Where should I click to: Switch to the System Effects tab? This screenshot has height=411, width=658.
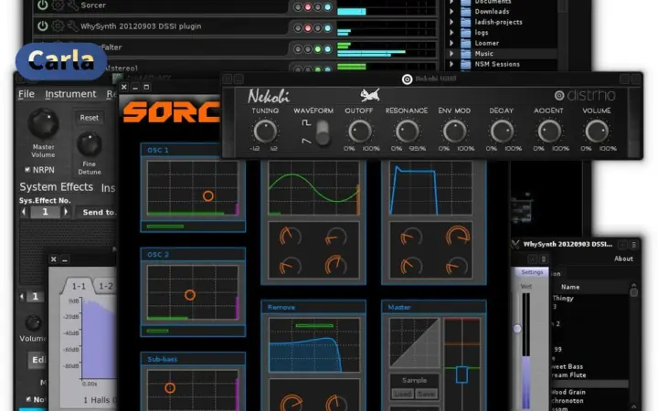[x=57, y=187]
